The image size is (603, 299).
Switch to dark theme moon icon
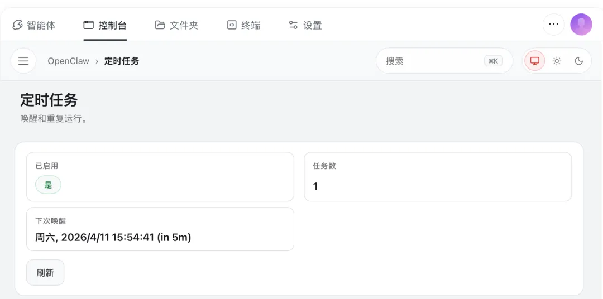pyautogui.click(x=579, y=61)
